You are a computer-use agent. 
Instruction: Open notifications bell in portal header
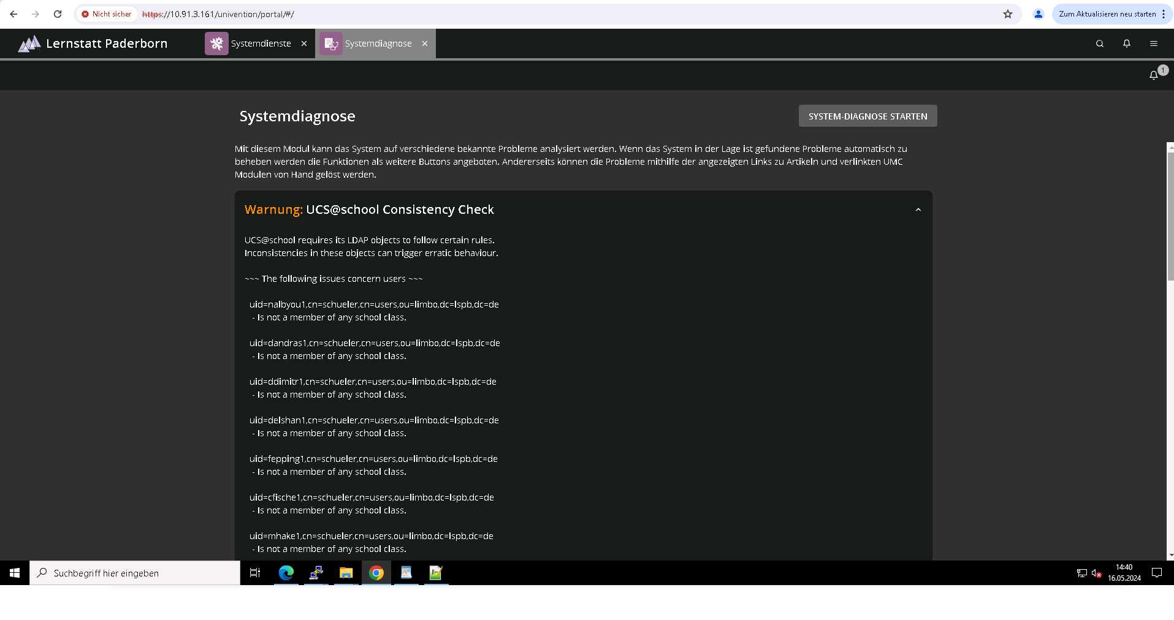pos(1127,43)
